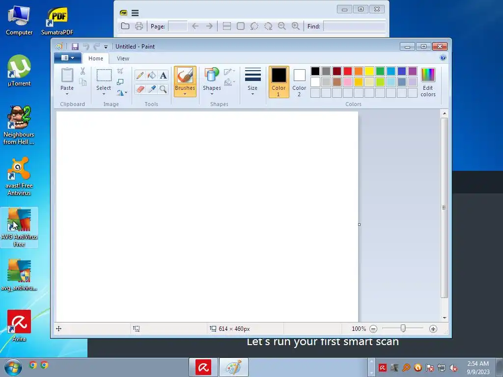Click the muted volume icon in system tray
Image resolution: width=503 pixels, height=377 pixels.
click(453, 368)
